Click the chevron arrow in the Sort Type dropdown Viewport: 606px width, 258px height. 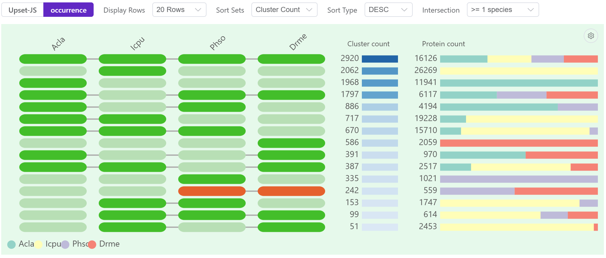(404, 10)
